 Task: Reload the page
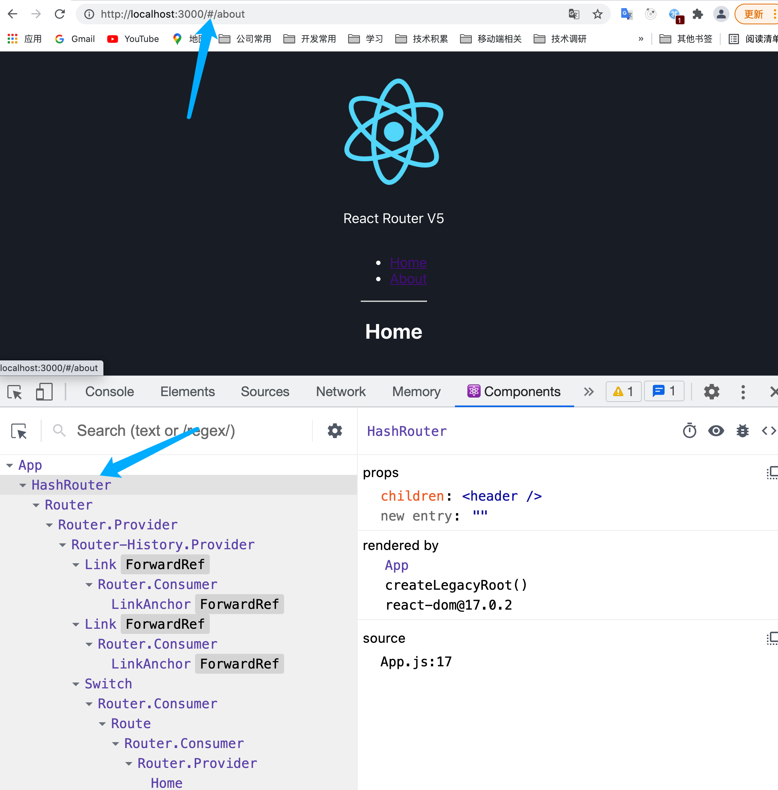coord(60,14)
